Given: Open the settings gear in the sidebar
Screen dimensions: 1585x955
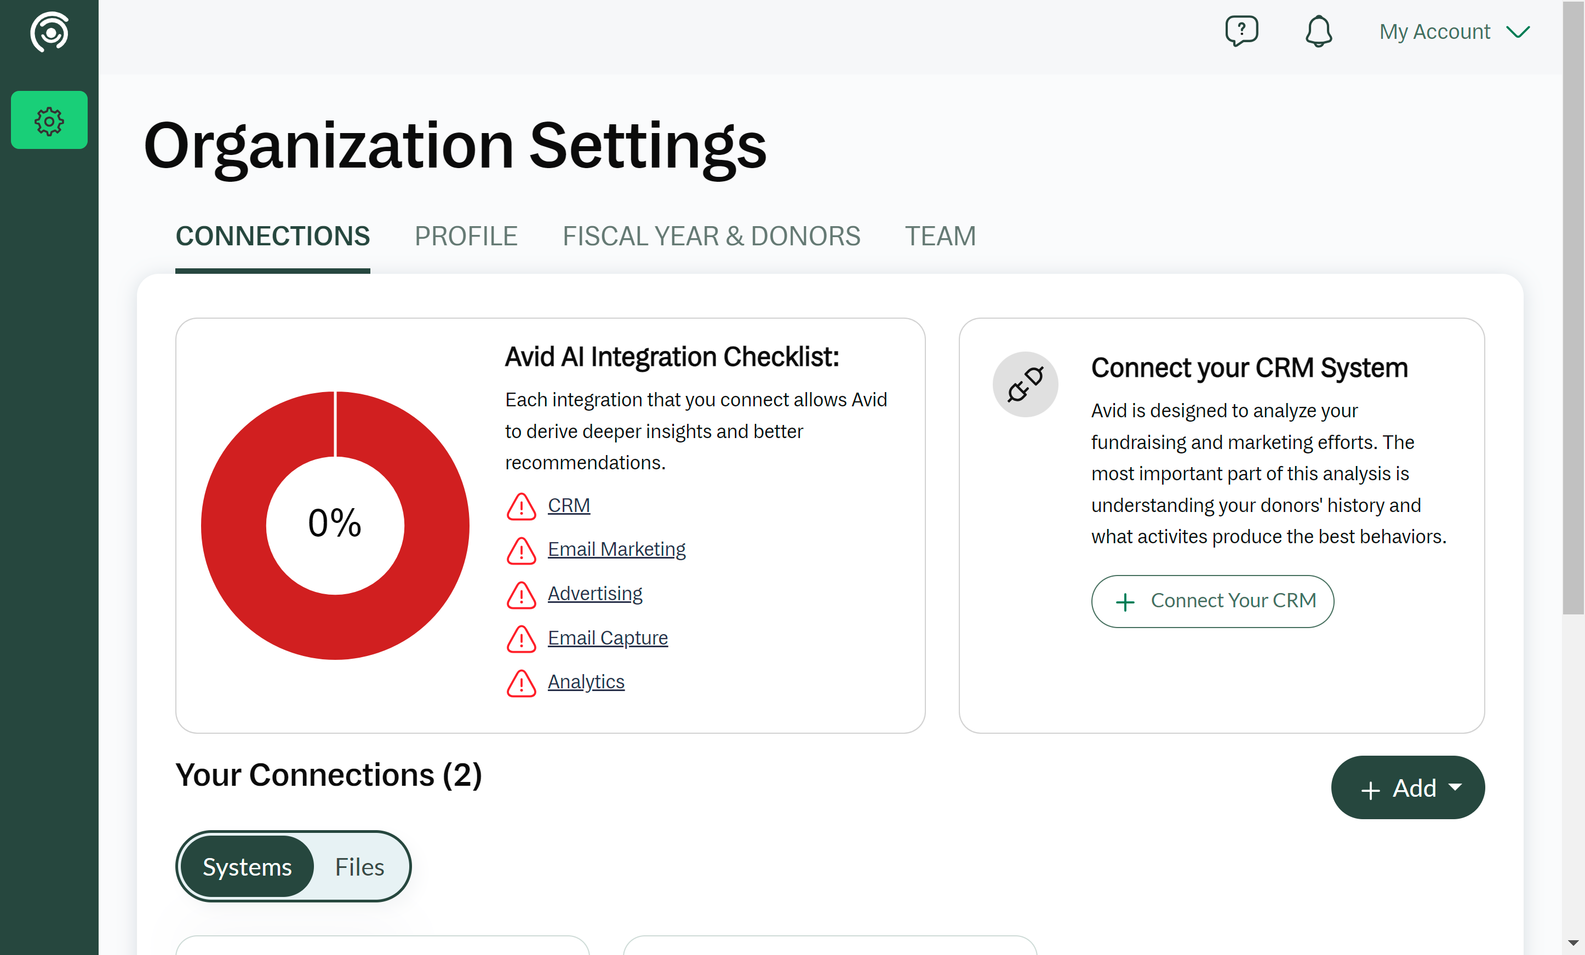Looking at the screenshot, I should [49, 120].
